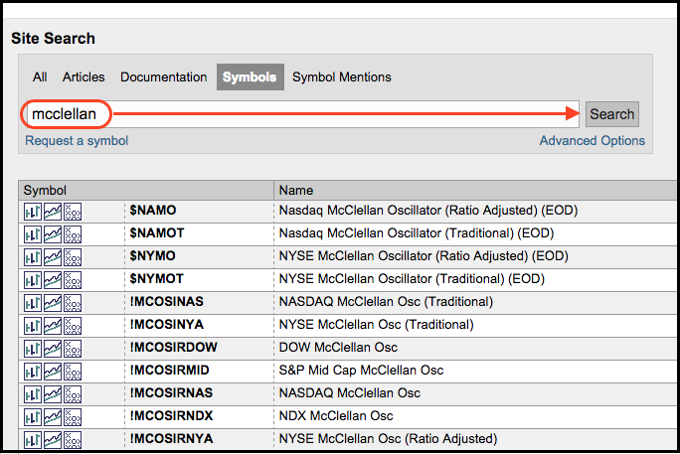Open P&F chart icon for $NYMO
The width and height of the screenshot is (680, 454).
pyautogui.click(x=73, y=257)
